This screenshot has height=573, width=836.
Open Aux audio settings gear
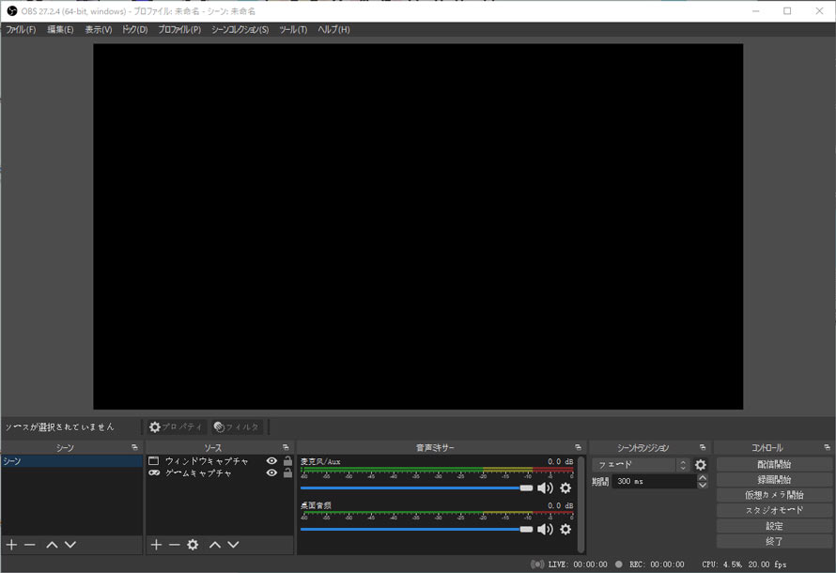(565, 488)
